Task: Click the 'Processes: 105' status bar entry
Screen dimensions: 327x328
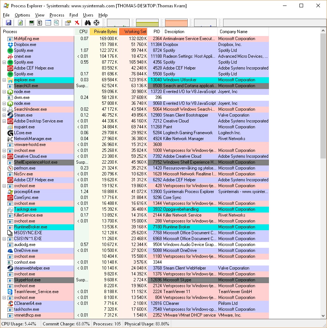Action: [x=107, y=324]
